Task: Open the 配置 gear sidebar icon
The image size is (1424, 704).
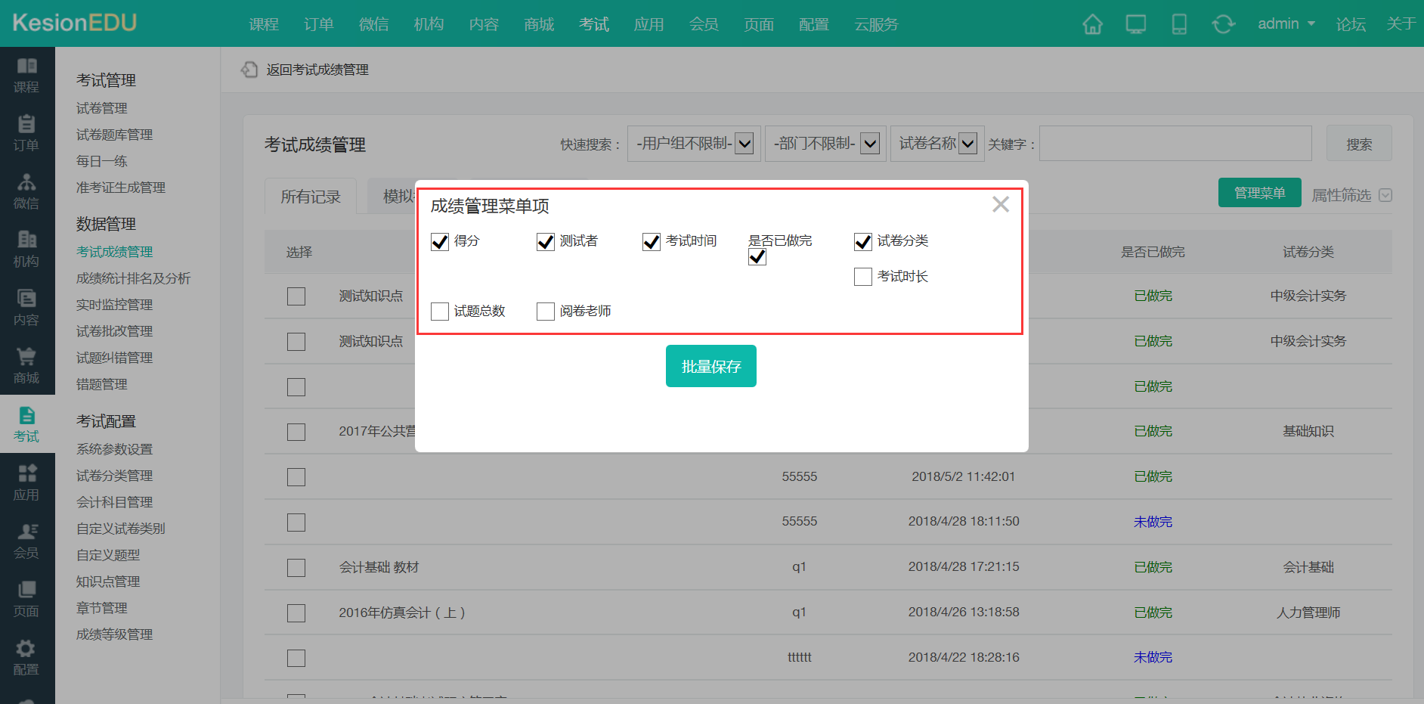Action: tap(26, 657)
